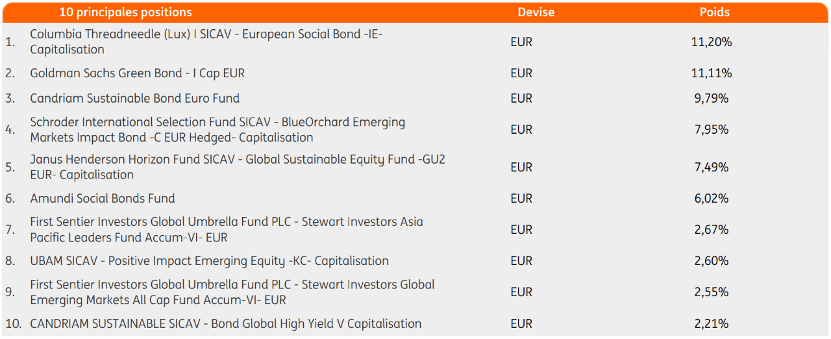
Task: Click the 11,20% weight value
Action: (712, 42)
